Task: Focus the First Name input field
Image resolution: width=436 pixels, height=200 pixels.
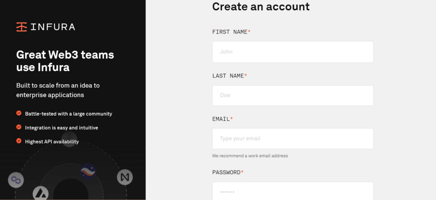Action: [293, 52]
